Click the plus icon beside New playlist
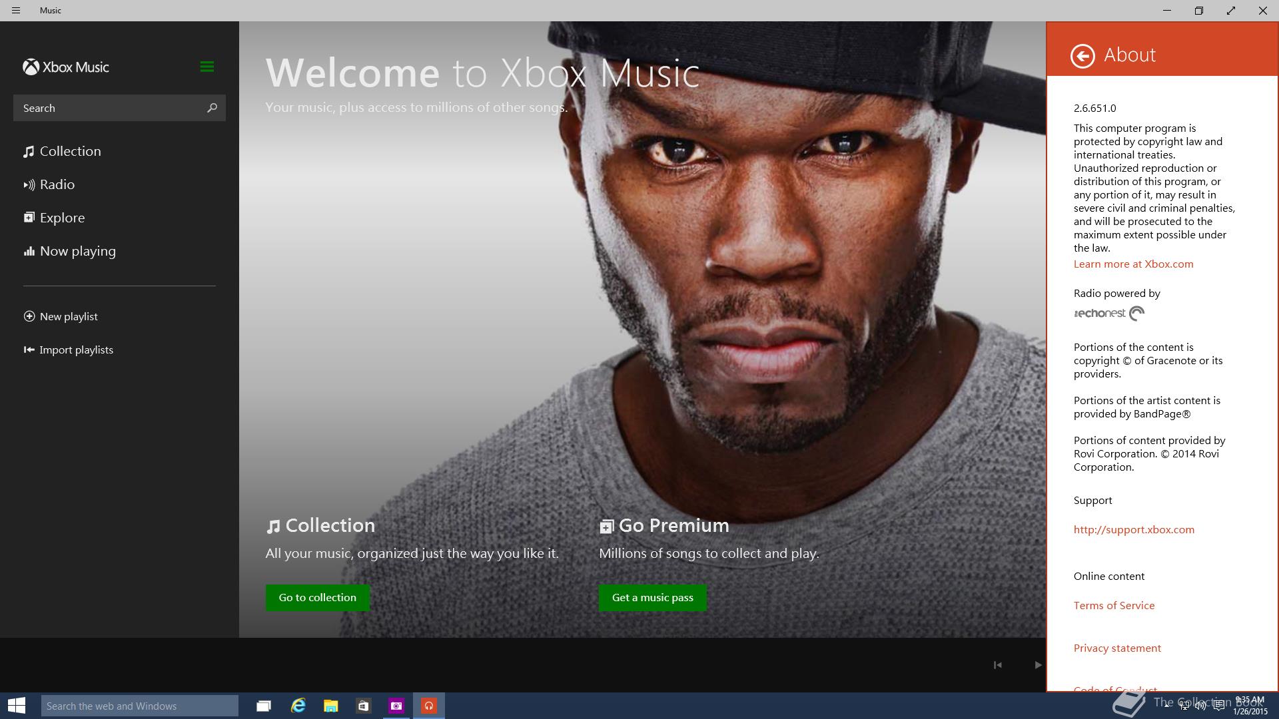The image size is (1279, 719). click(29, 316)
